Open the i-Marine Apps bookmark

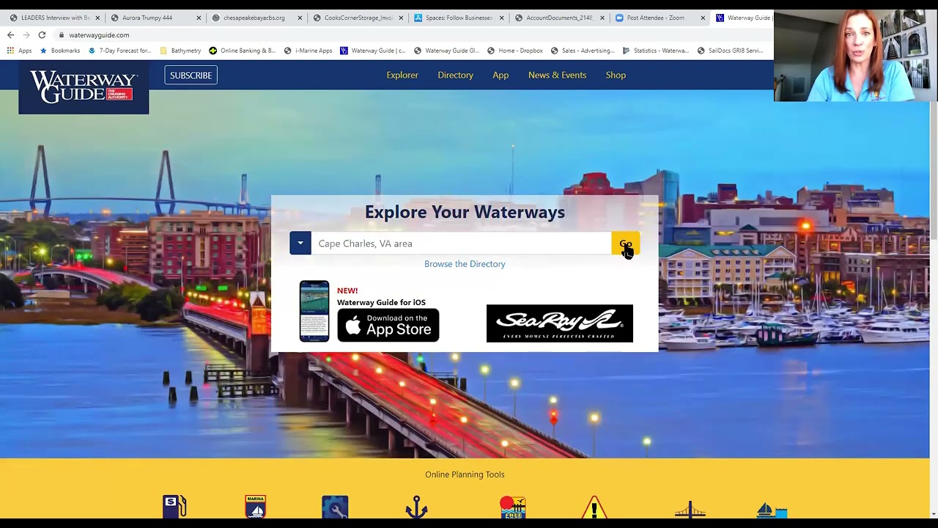[308, 51]
